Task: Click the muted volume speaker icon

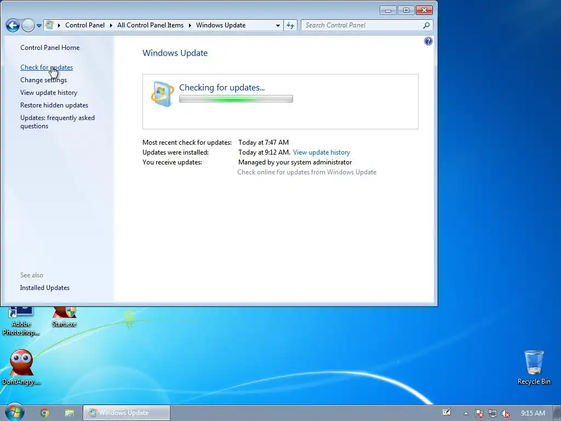Action: coord(505,413)
